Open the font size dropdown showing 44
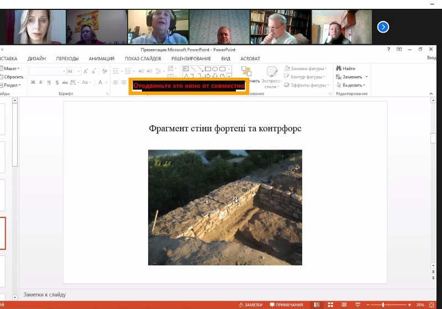 (x=78, y=71)
